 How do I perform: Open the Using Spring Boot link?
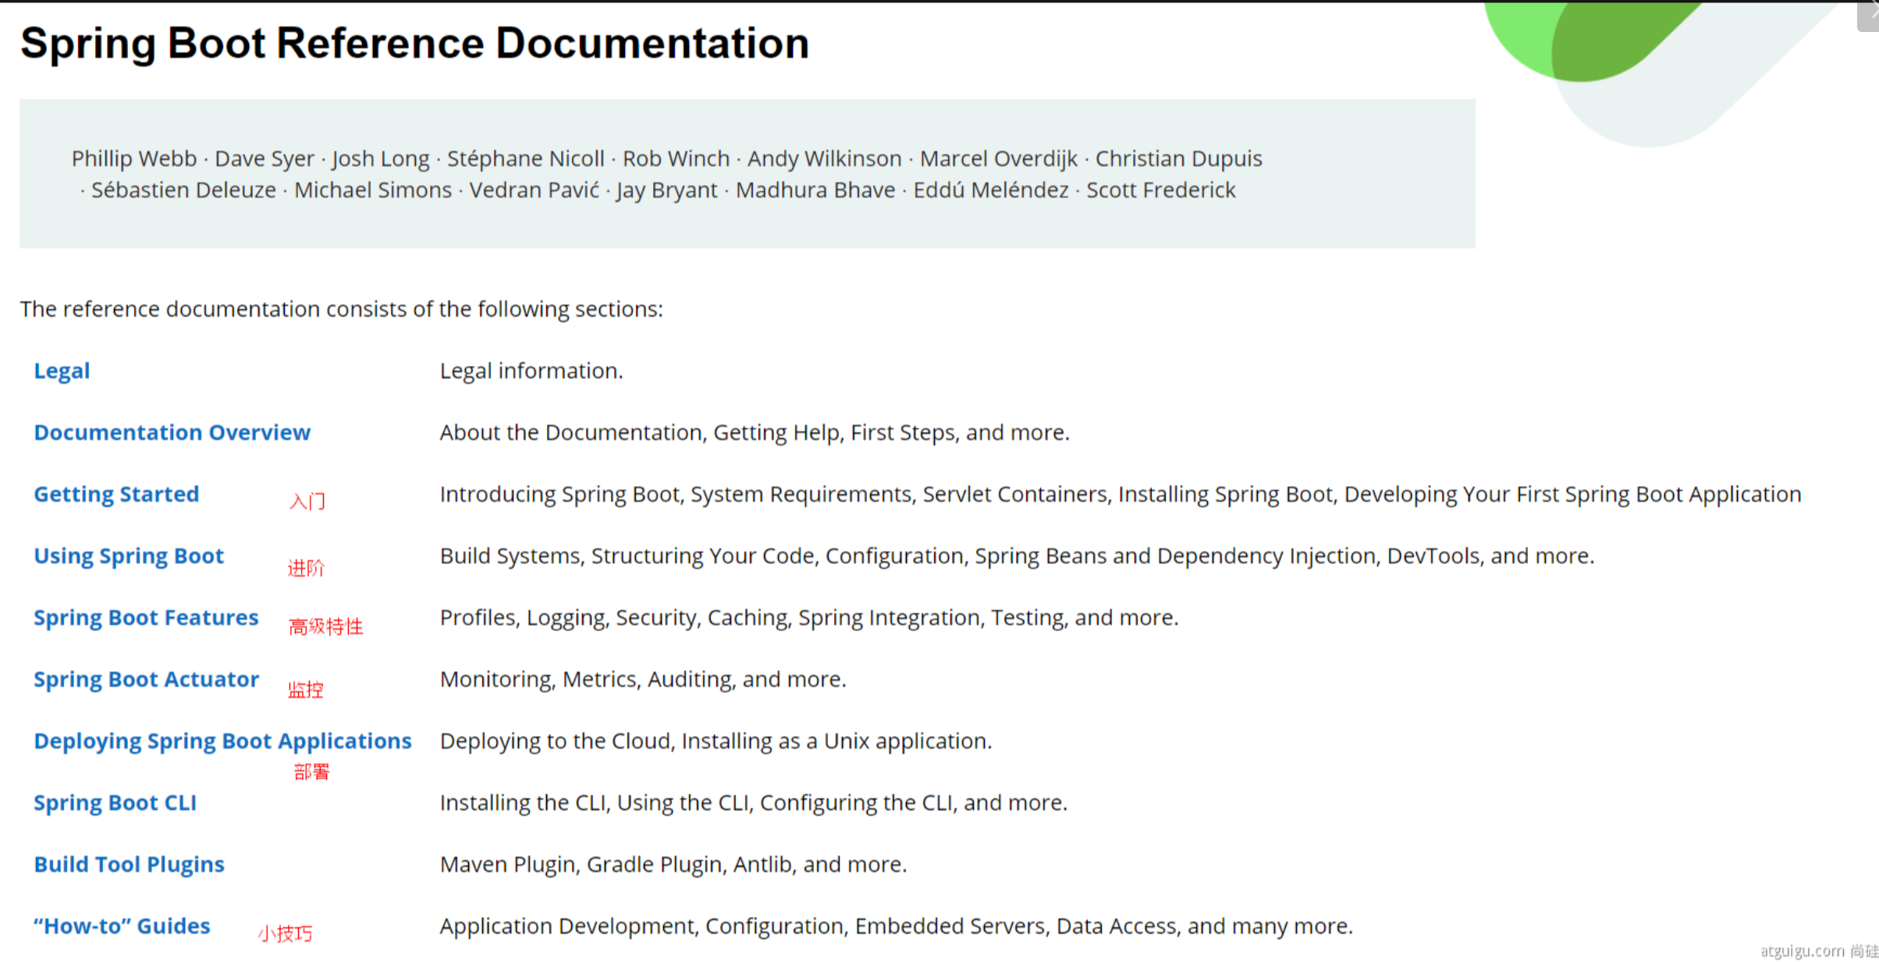pos(129,556)
